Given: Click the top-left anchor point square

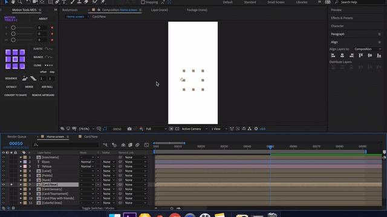Looking at the screenshot, I should [x=8, y=52].
